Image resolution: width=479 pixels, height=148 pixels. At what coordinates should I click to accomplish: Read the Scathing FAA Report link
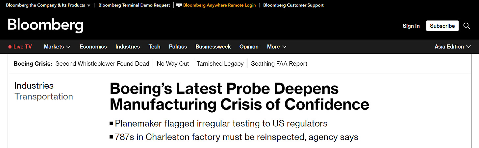coord(279,64)
